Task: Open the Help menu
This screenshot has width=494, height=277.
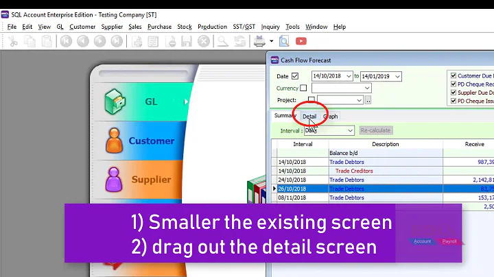Action: pyautogui.click(x=340, y=27)
